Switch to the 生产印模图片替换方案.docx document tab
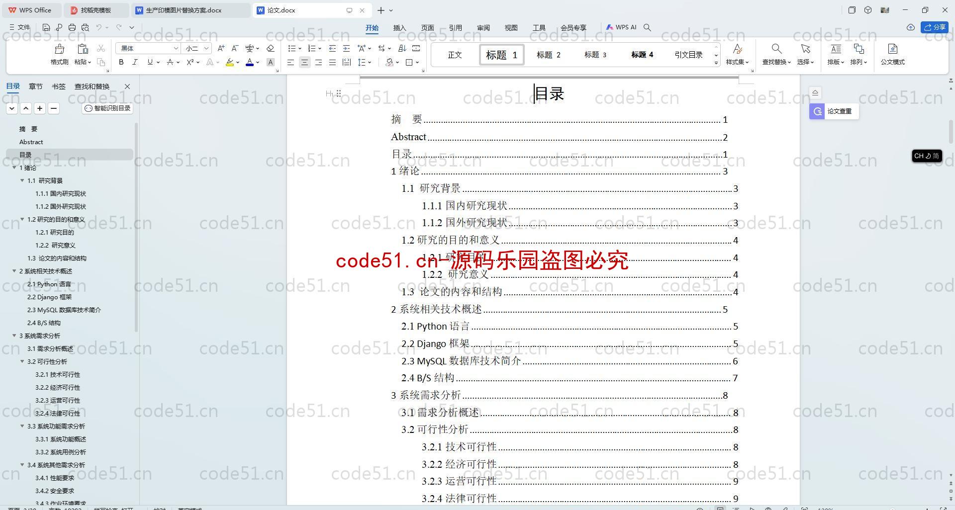This screenshot has width=955, height=510. 191,10
